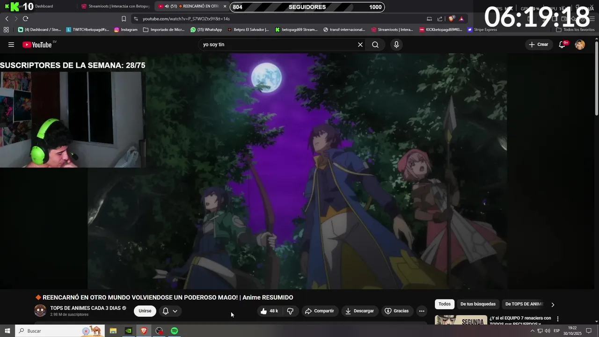The image size is (599, 337).
Task: Open the Windows Start menu
Action: (x=7, y=331)
